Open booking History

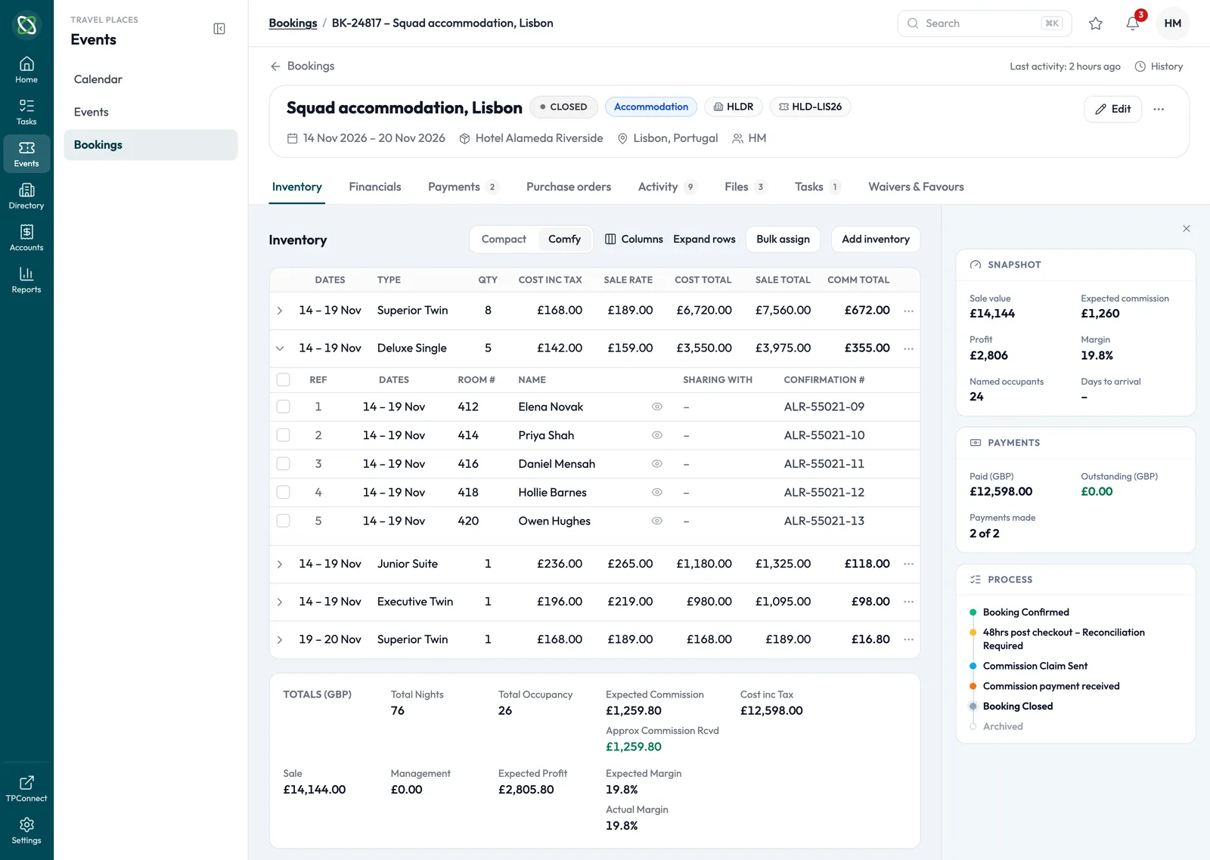click(1159, 67)
